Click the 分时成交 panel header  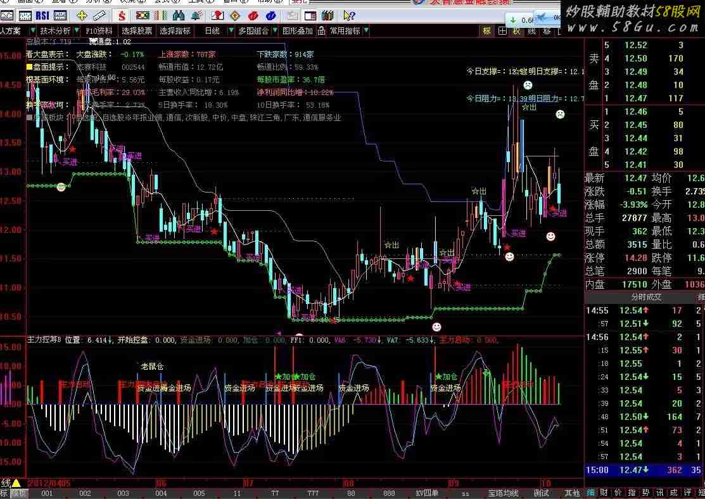coord(644,296)
